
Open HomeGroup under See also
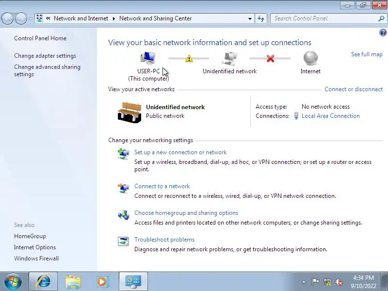[30, 236]
